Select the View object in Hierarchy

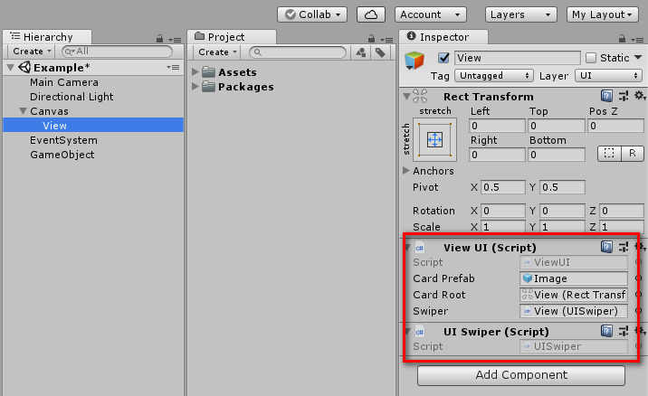coord(93,125)
